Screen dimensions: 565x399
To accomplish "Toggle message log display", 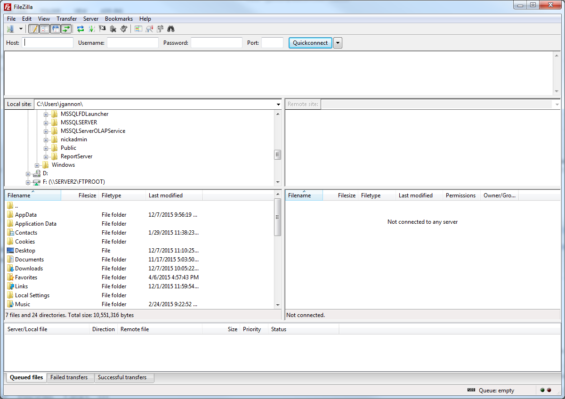I will (34, 29).
